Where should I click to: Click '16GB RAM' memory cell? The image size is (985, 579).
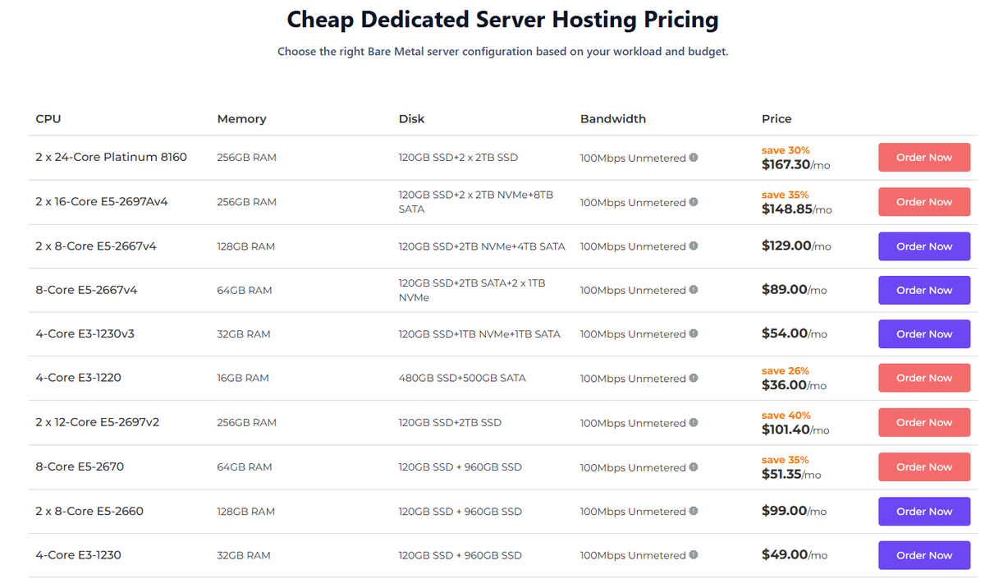[242, 378]
